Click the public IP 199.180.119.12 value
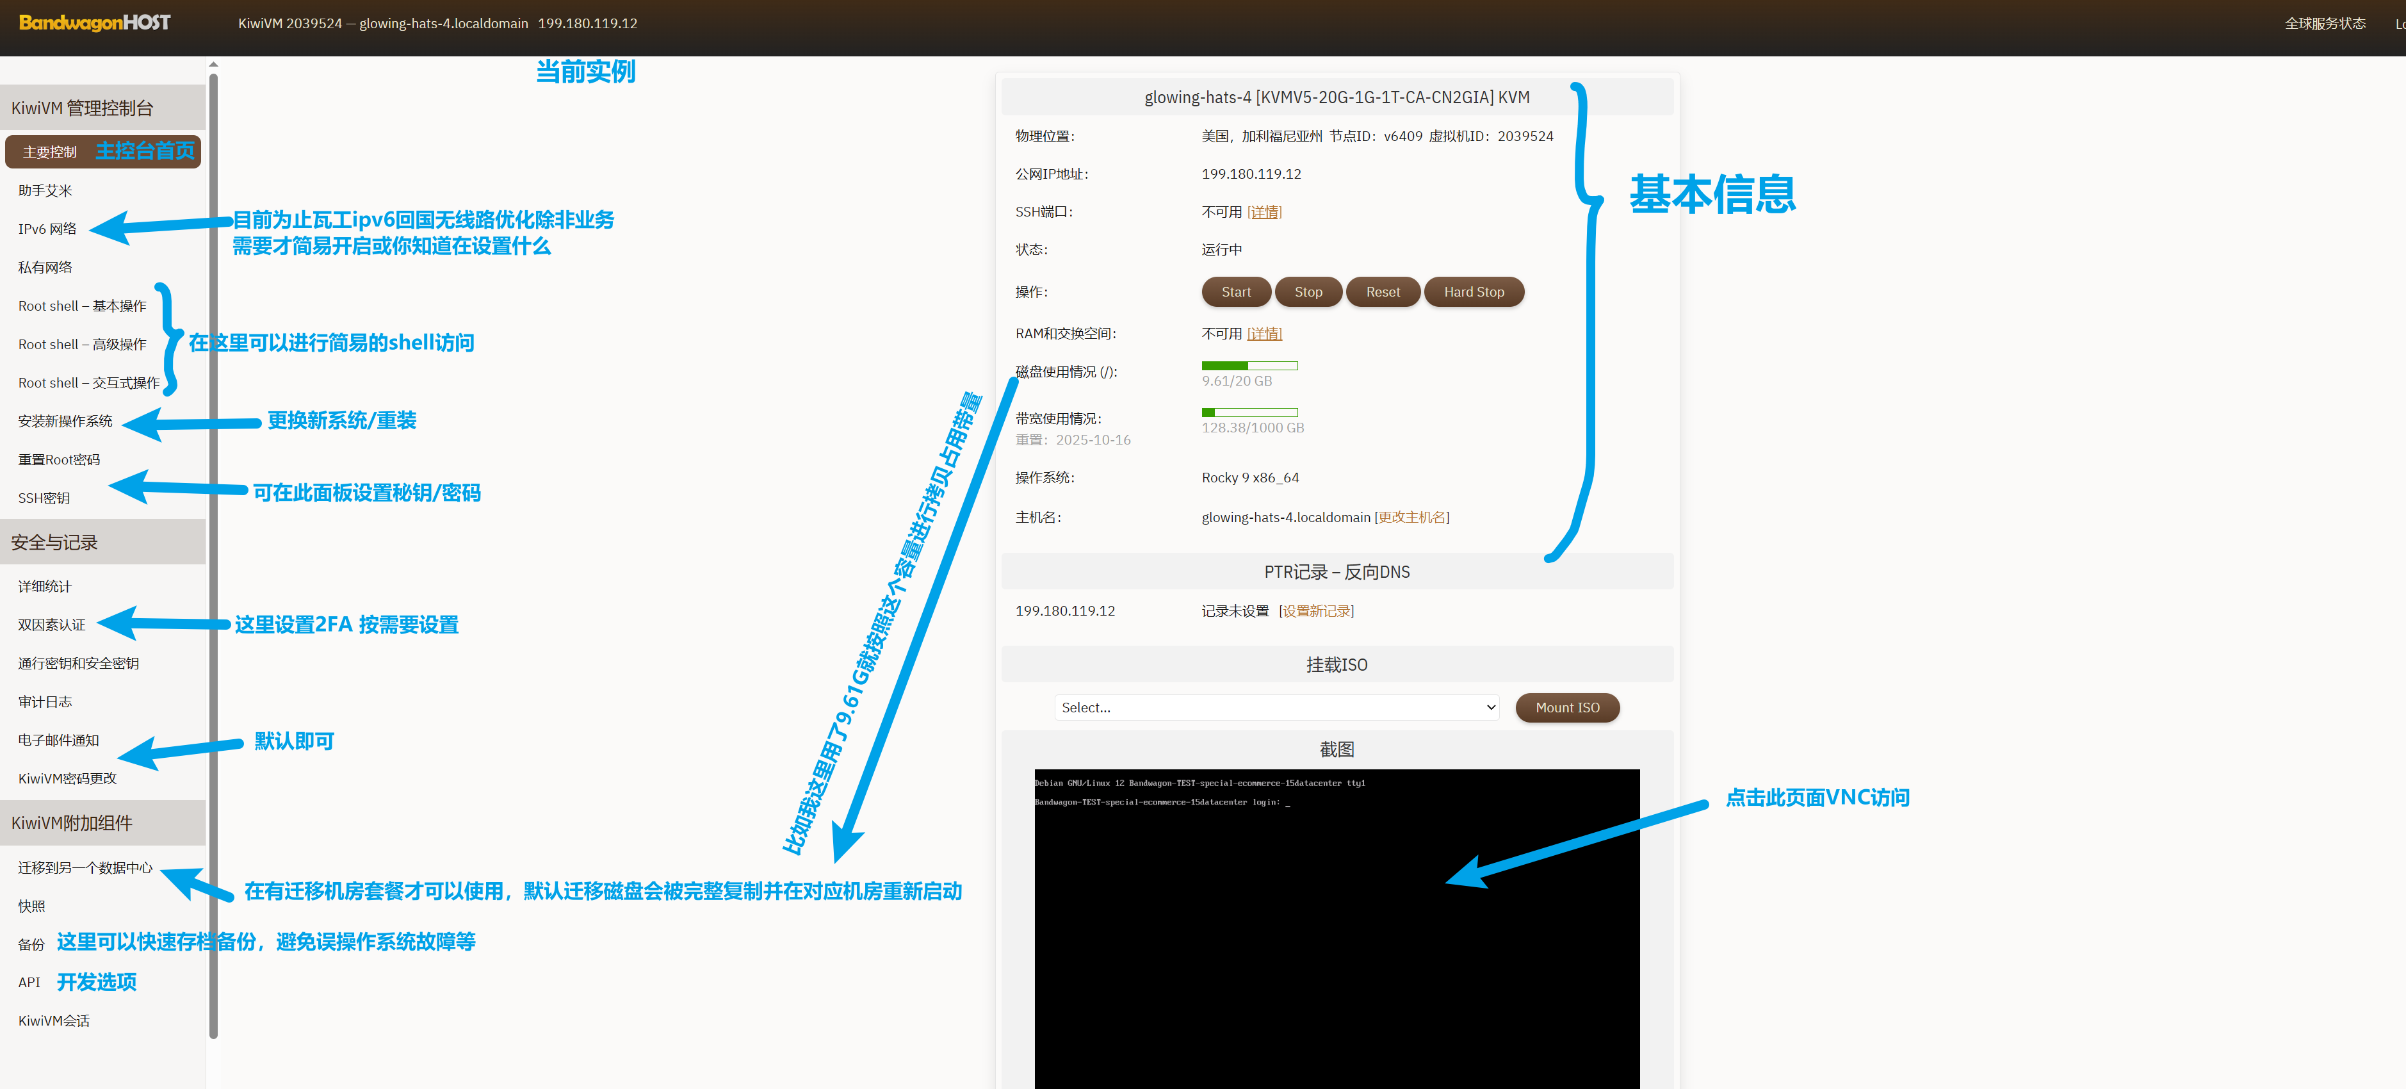 [x=1251, y=174]
